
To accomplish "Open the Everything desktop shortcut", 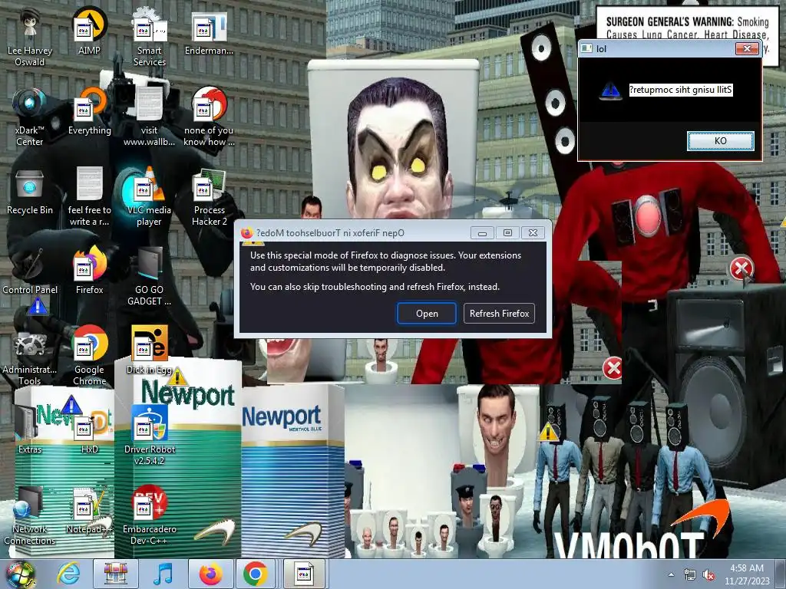I will [89, 111].
